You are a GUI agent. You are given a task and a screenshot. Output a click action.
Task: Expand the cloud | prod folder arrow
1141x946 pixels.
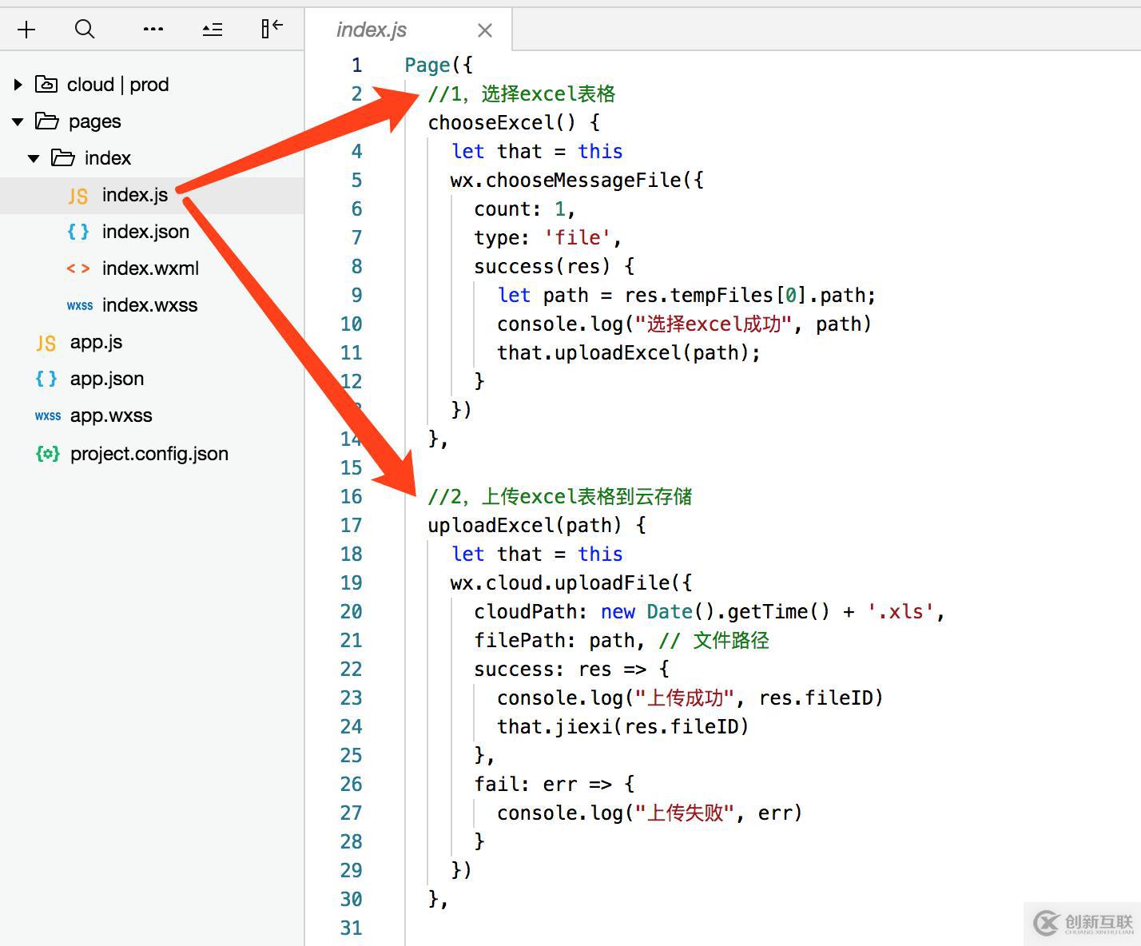tap(18, 85)
